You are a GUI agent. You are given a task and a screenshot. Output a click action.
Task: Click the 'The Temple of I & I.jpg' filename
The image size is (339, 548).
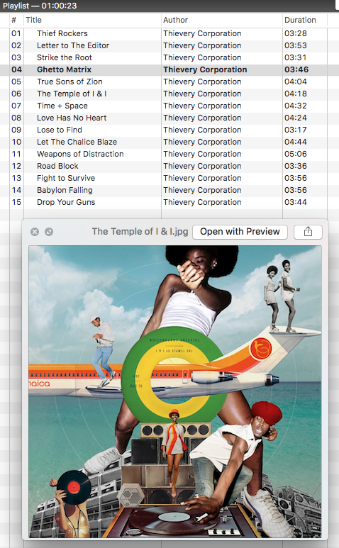(140, 232)
